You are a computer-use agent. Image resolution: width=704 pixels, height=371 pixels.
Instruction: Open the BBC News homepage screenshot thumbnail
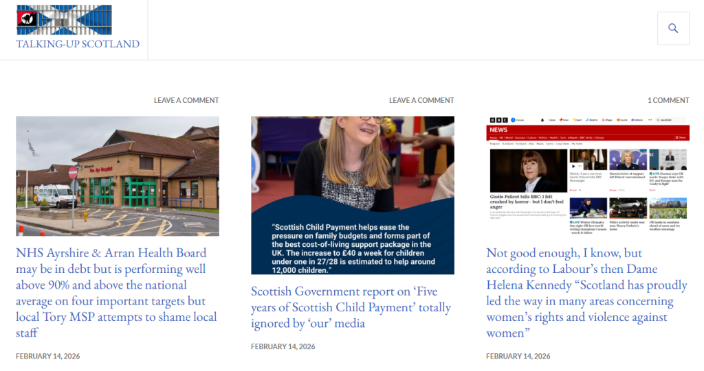588,176
